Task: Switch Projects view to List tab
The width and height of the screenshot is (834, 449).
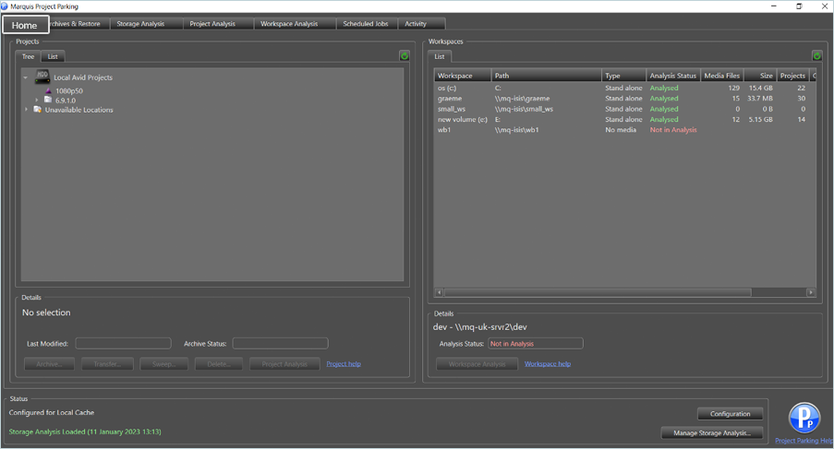Action: [x=53, y=57]
